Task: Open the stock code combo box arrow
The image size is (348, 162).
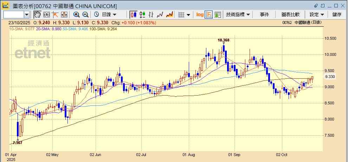Action: tap(27, 14)
